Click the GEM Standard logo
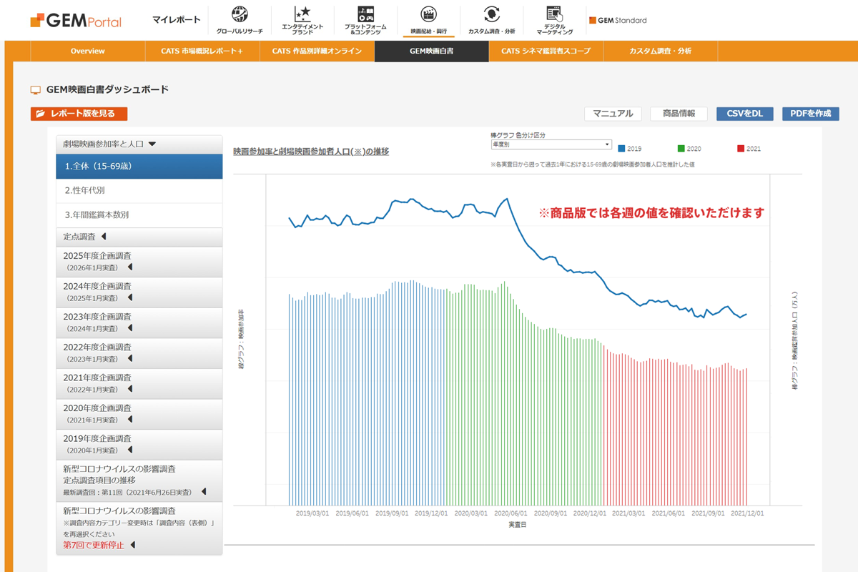858x572 pixels. coord(618,21)
